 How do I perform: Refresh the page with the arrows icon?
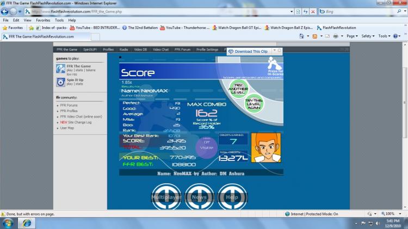click(x=306, y=11)
